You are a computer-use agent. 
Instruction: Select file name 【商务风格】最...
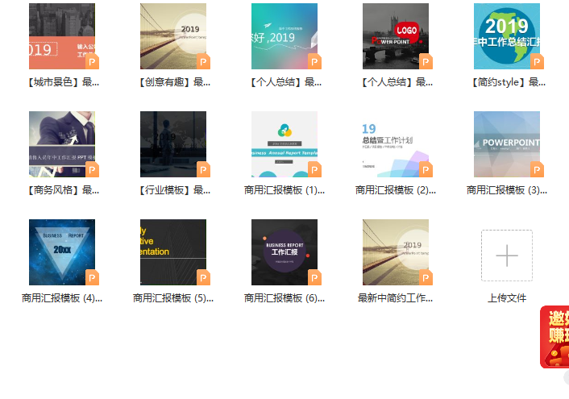click(62, 190)
